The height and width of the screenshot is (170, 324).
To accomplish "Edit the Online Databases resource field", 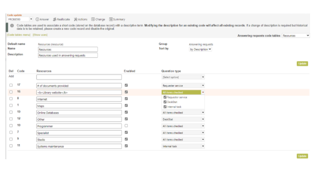I will click(79, 113).
